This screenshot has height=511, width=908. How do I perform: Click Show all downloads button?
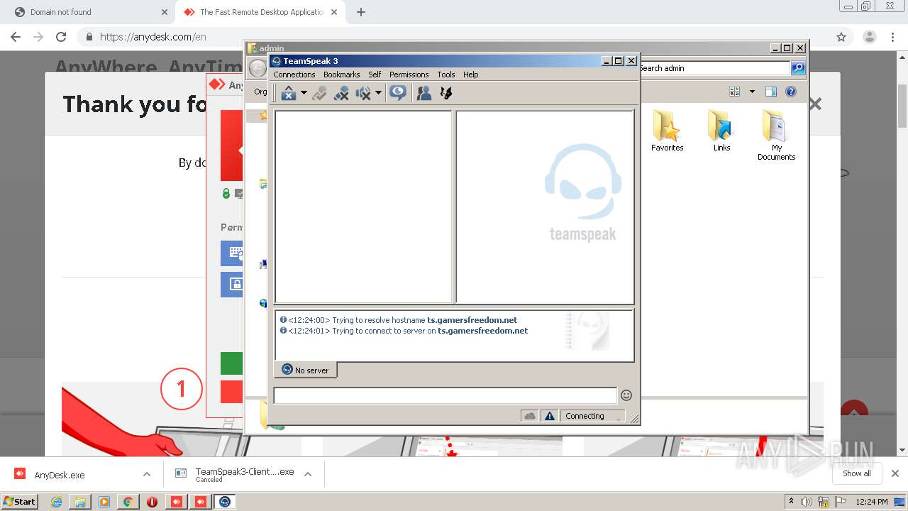(x=856, y=473)
